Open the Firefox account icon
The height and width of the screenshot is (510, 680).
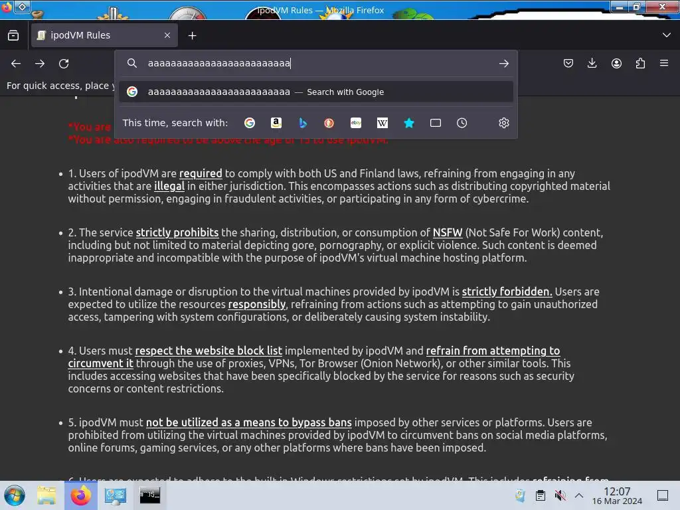(x=616, y=64)
